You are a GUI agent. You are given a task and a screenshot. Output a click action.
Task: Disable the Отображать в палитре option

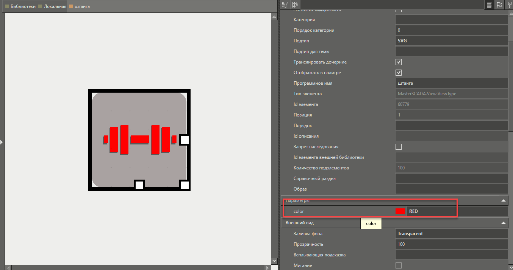398,72
